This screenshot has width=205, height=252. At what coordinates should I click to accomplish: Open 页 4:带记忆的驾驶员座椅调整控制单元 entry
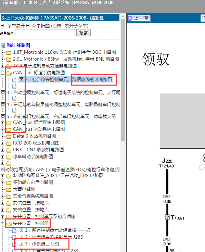pos(61,105)
